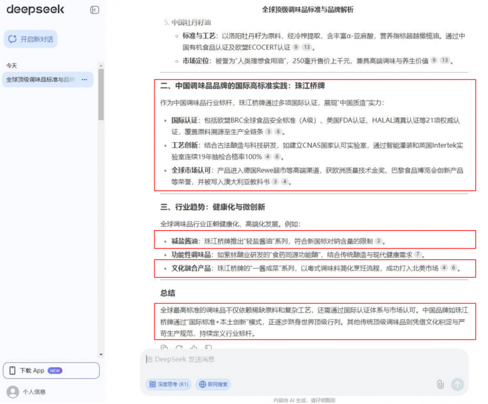
Task: Regenerate the response with the refresh icon
Action: coord(179,347)
